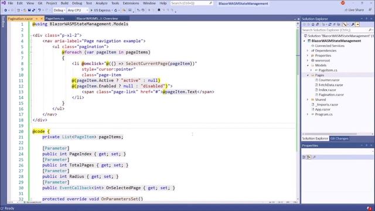Click the Ready status bar text
The image size is (375, 211).
(x=9, y=209)
